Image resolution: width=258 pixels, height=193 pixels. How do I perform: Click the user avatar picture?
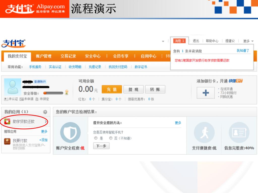(x=13, y=87)
